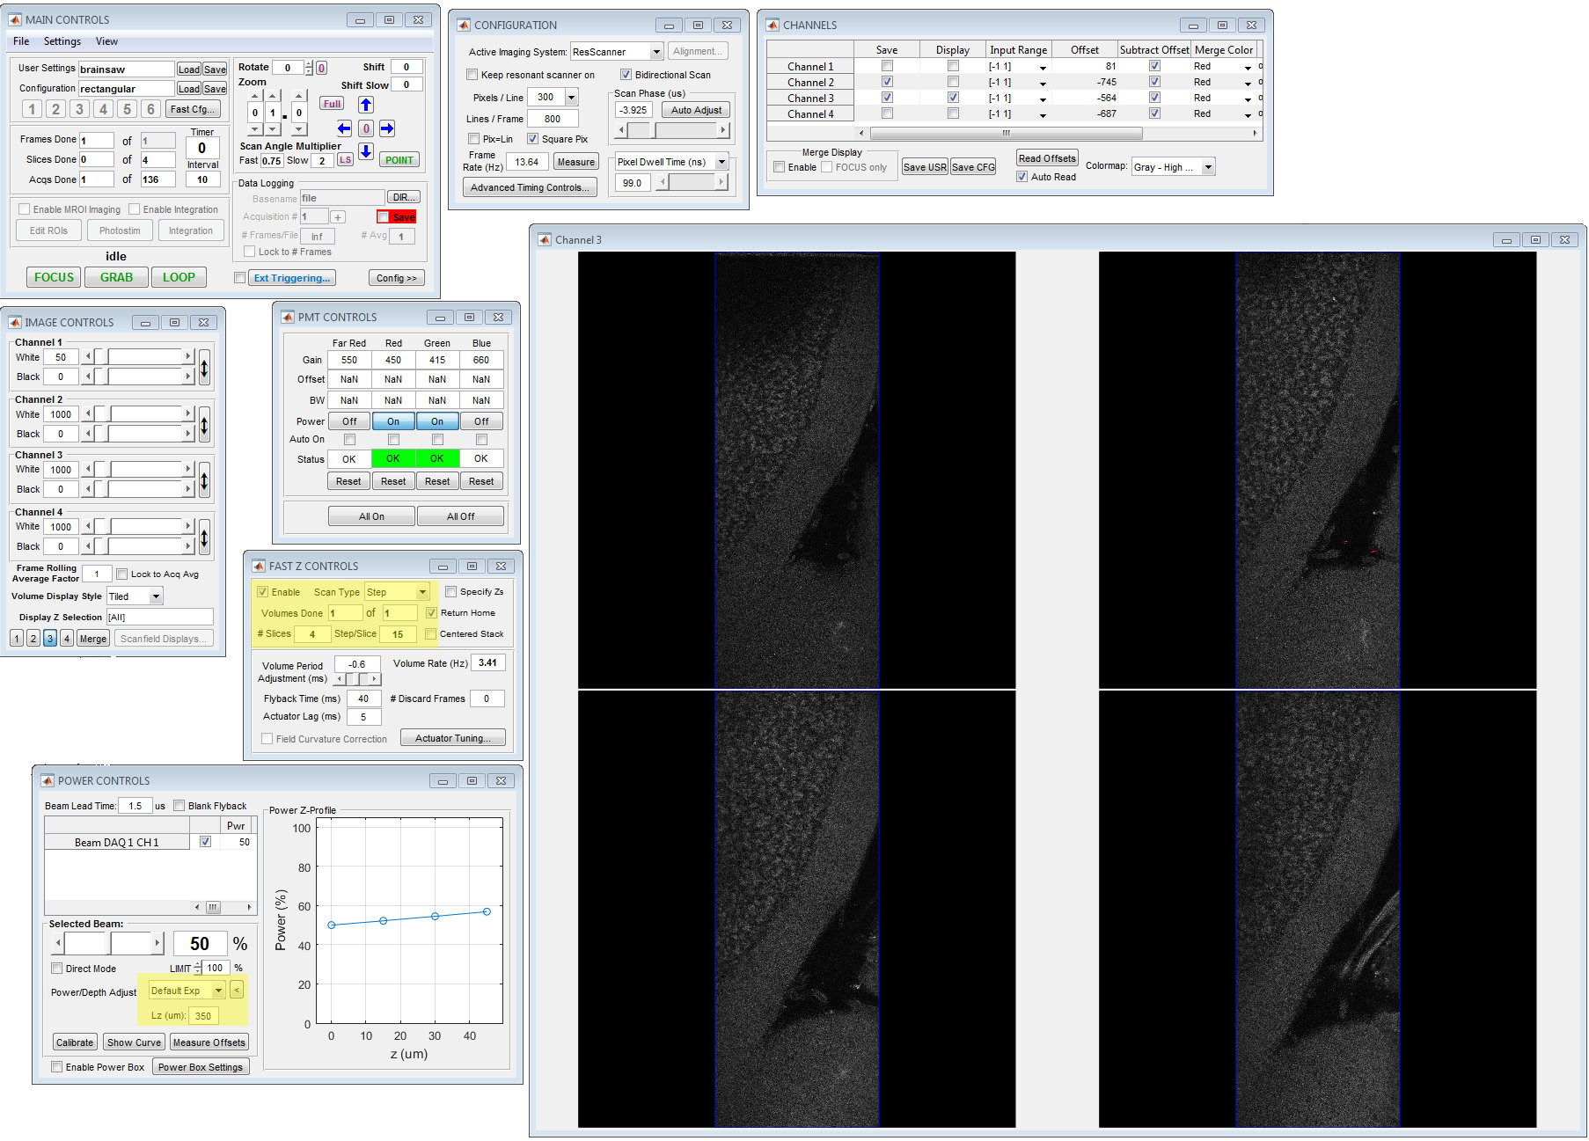This screenshot has width=1589, height=1141.
Task: Open Actuator Tuning... dialog
Action: 453,738
